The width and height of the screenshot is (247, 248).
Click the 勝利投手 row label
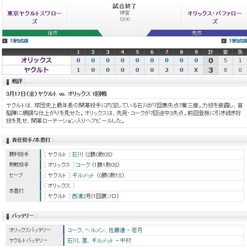click(19, 154)
